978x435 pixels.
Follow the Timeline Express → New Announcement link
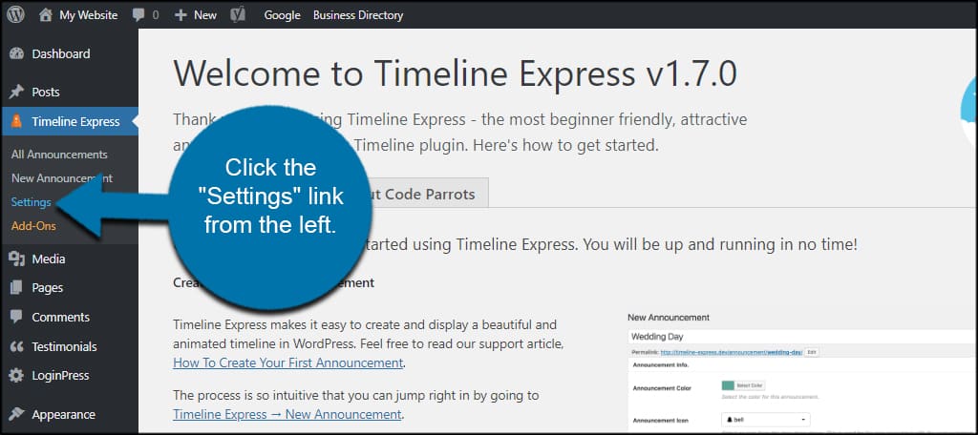coord(287,414)
